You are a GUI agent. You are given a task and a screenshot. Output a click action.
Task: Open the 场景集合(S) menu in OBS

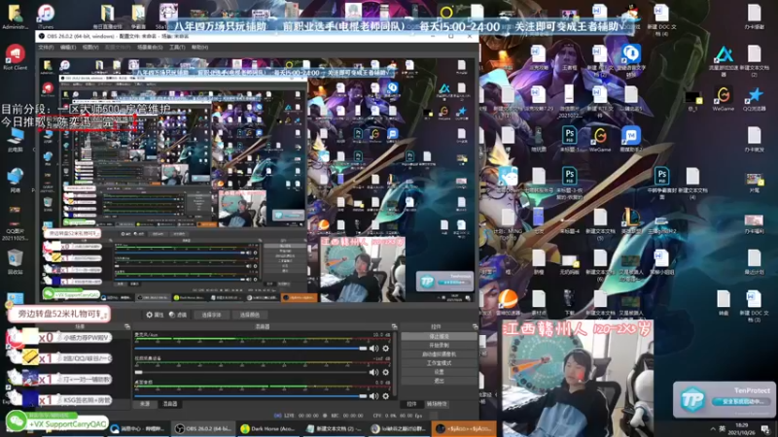pos(150,47)
